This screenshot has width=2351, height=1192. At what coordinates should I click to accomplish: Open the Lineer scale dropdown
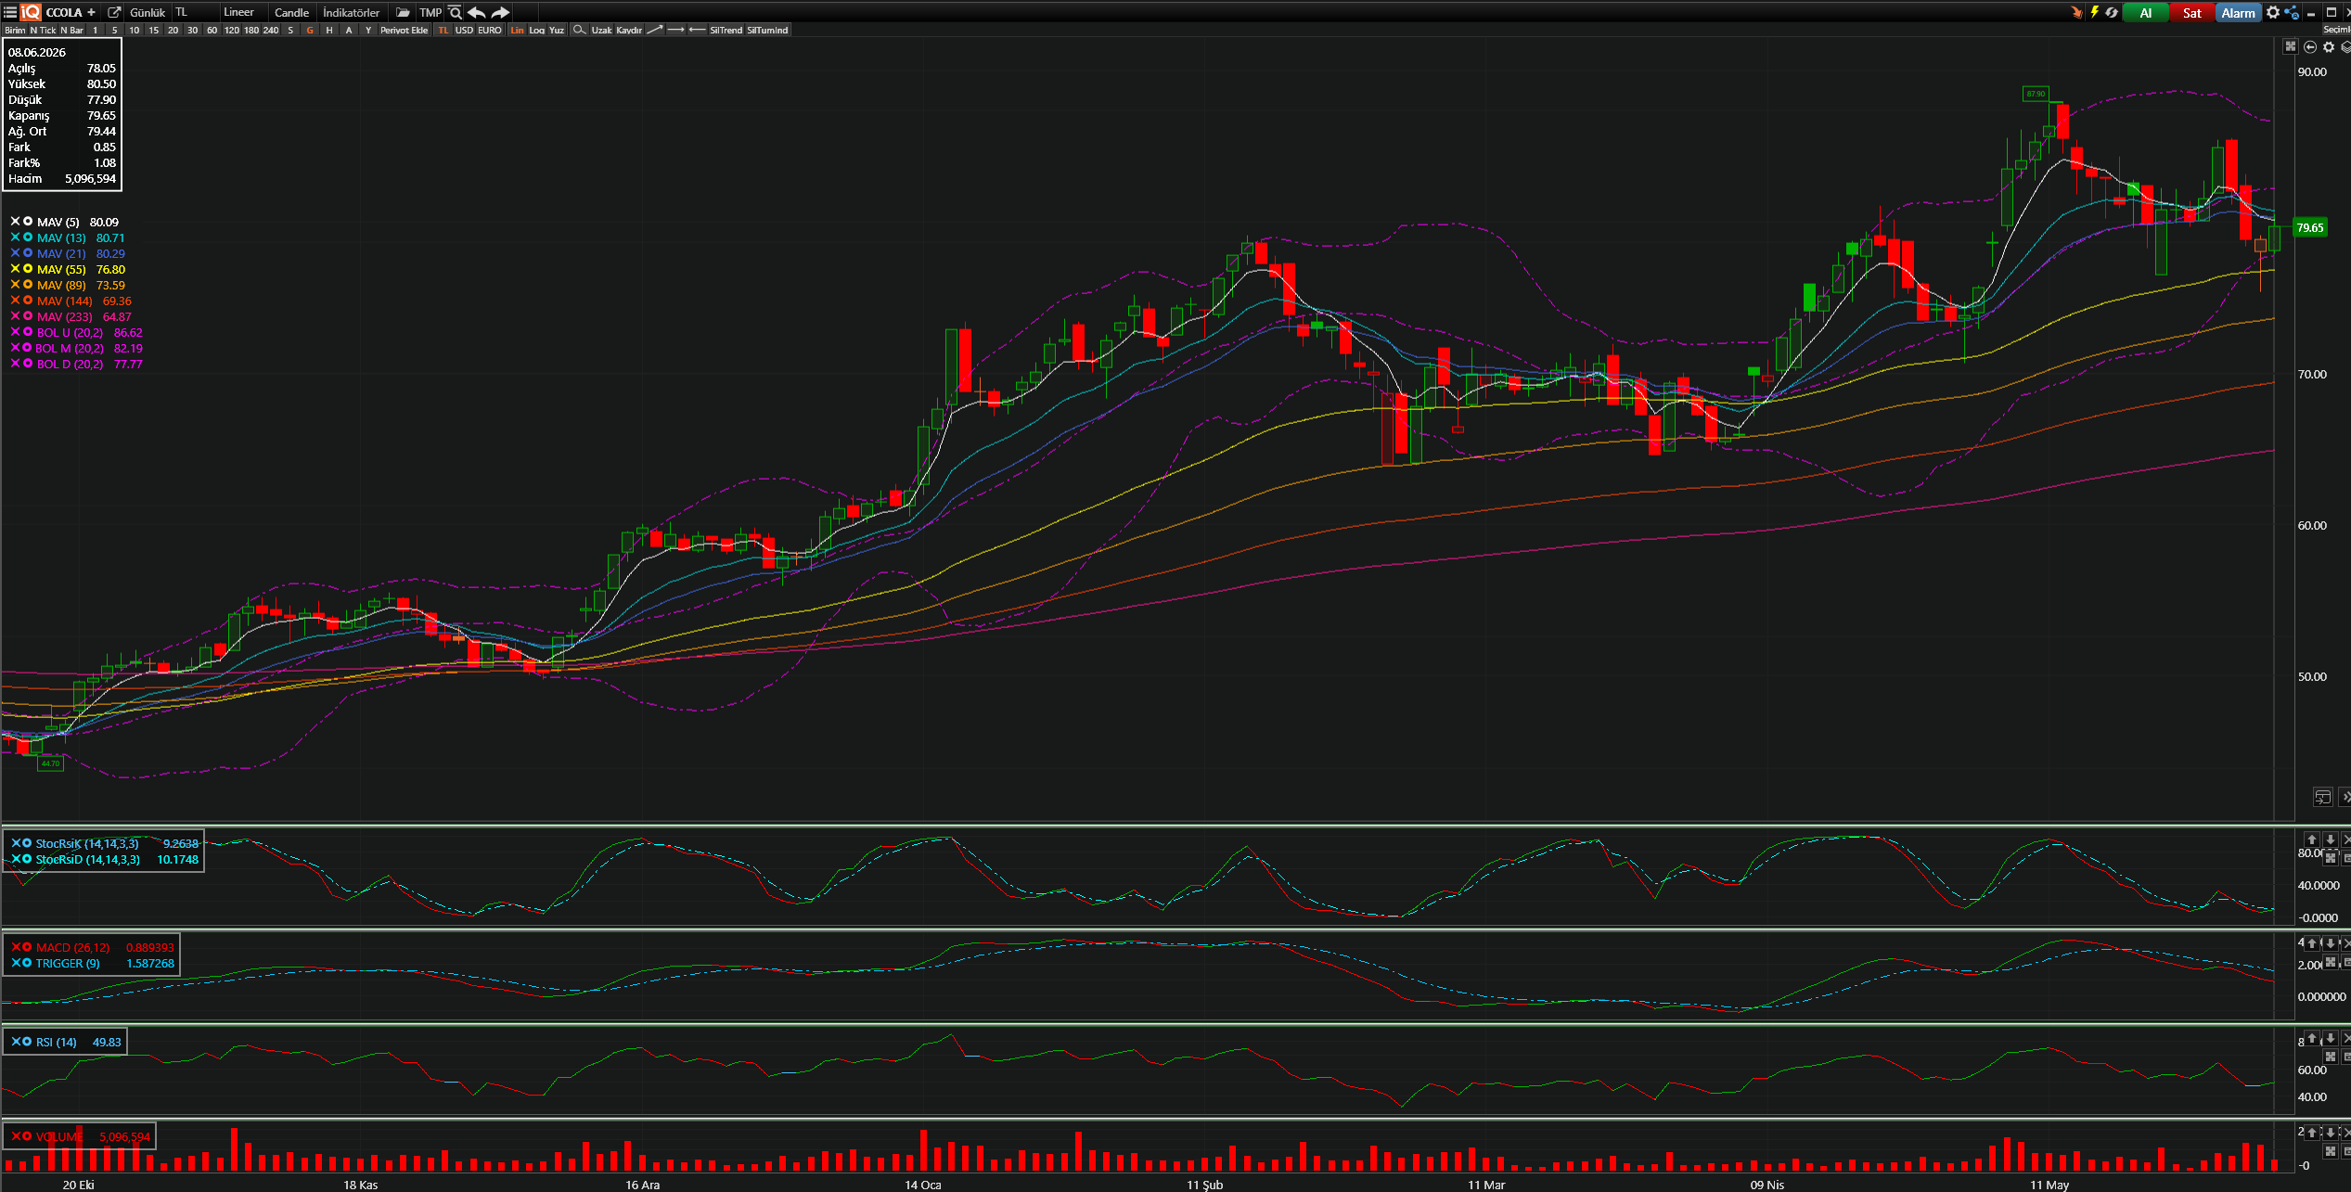pos(242,12)
